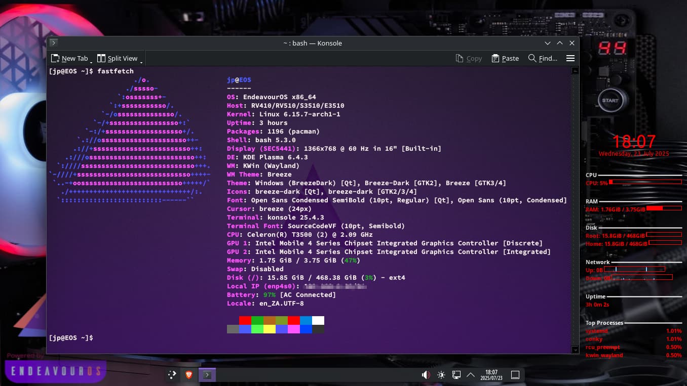Click the Konsole title '~ : bash — Konsole'

(313, 43)
